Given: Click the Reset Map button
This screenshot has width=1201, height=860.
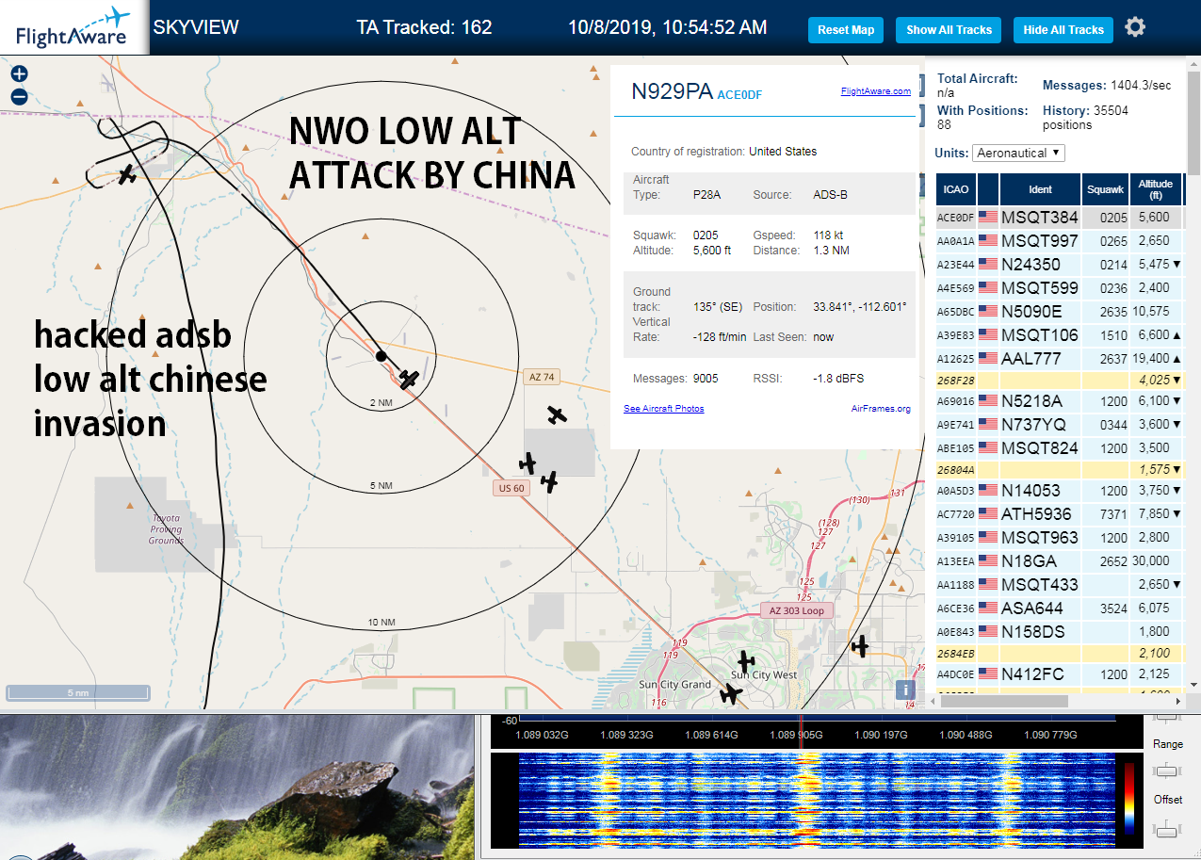Looking at the screenshot, I should [x=846, y=30].
